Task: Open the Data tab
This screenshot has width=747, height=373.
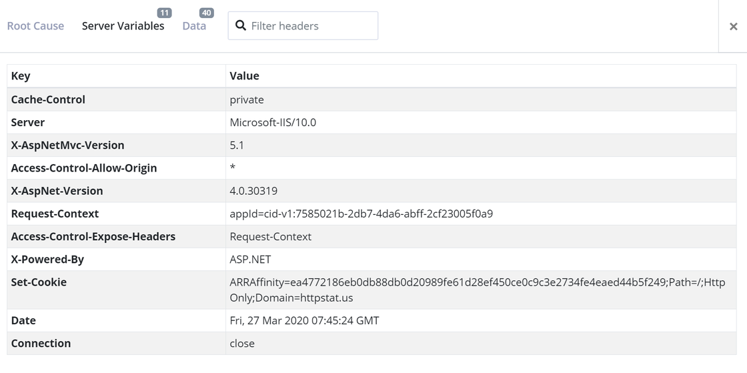Action: coord(194,26)
